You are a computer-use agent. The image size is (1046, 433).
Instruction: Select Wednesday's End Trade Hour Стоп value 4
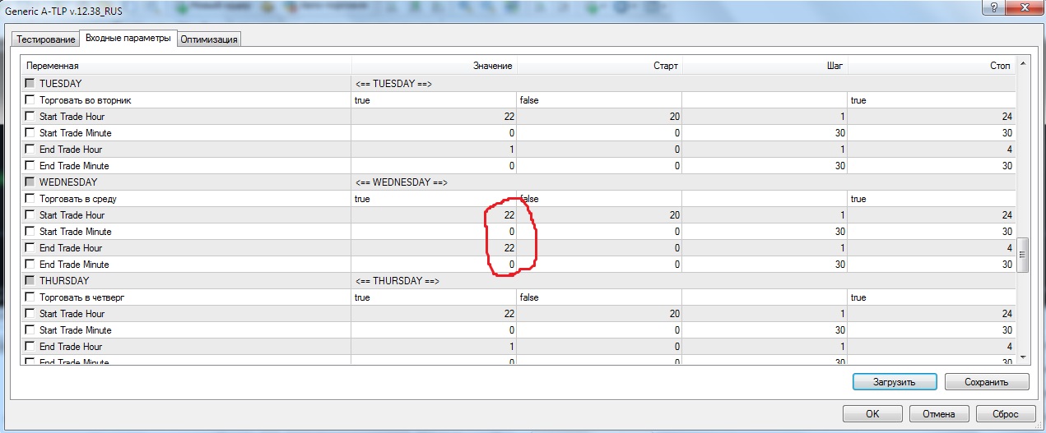click(x=932, y=248)
